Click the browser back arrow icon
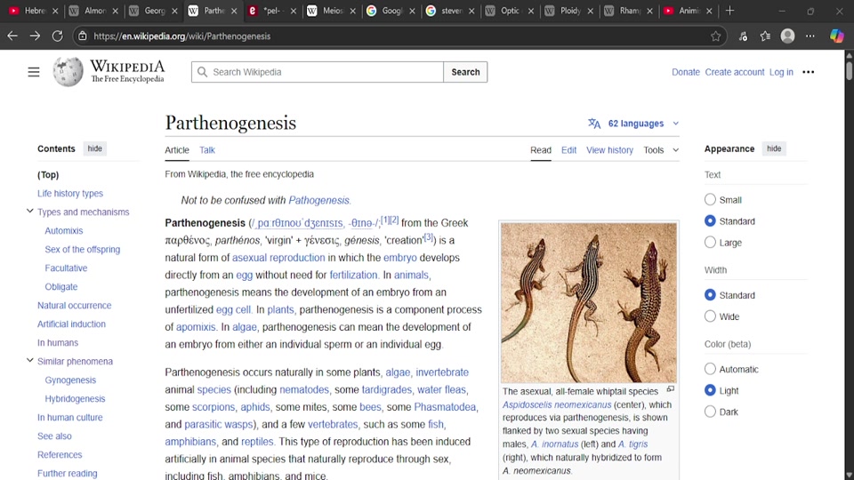This screenshot has width=854, height=480. click(12, 36)
